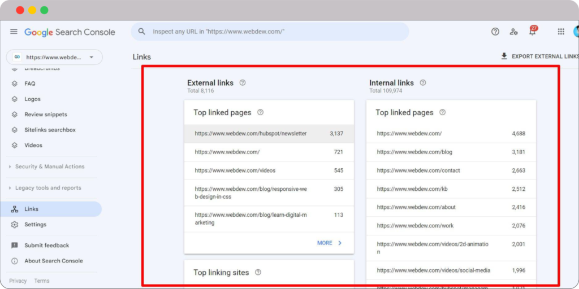Image resolution: width=579 pixels, height=289 pixels.
Task: Click help icon beside Top linking sites
Action: pyautogui.click(x=258, y=273)
